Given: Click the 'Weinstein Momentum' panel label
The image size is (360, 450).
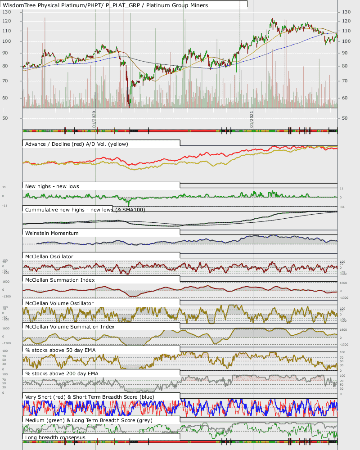Looking at the screenshot, I should [x=52, y=233].
